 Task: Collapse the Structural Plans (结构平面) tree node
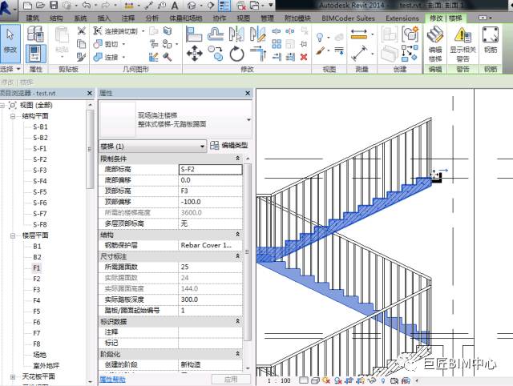point(13,116)
